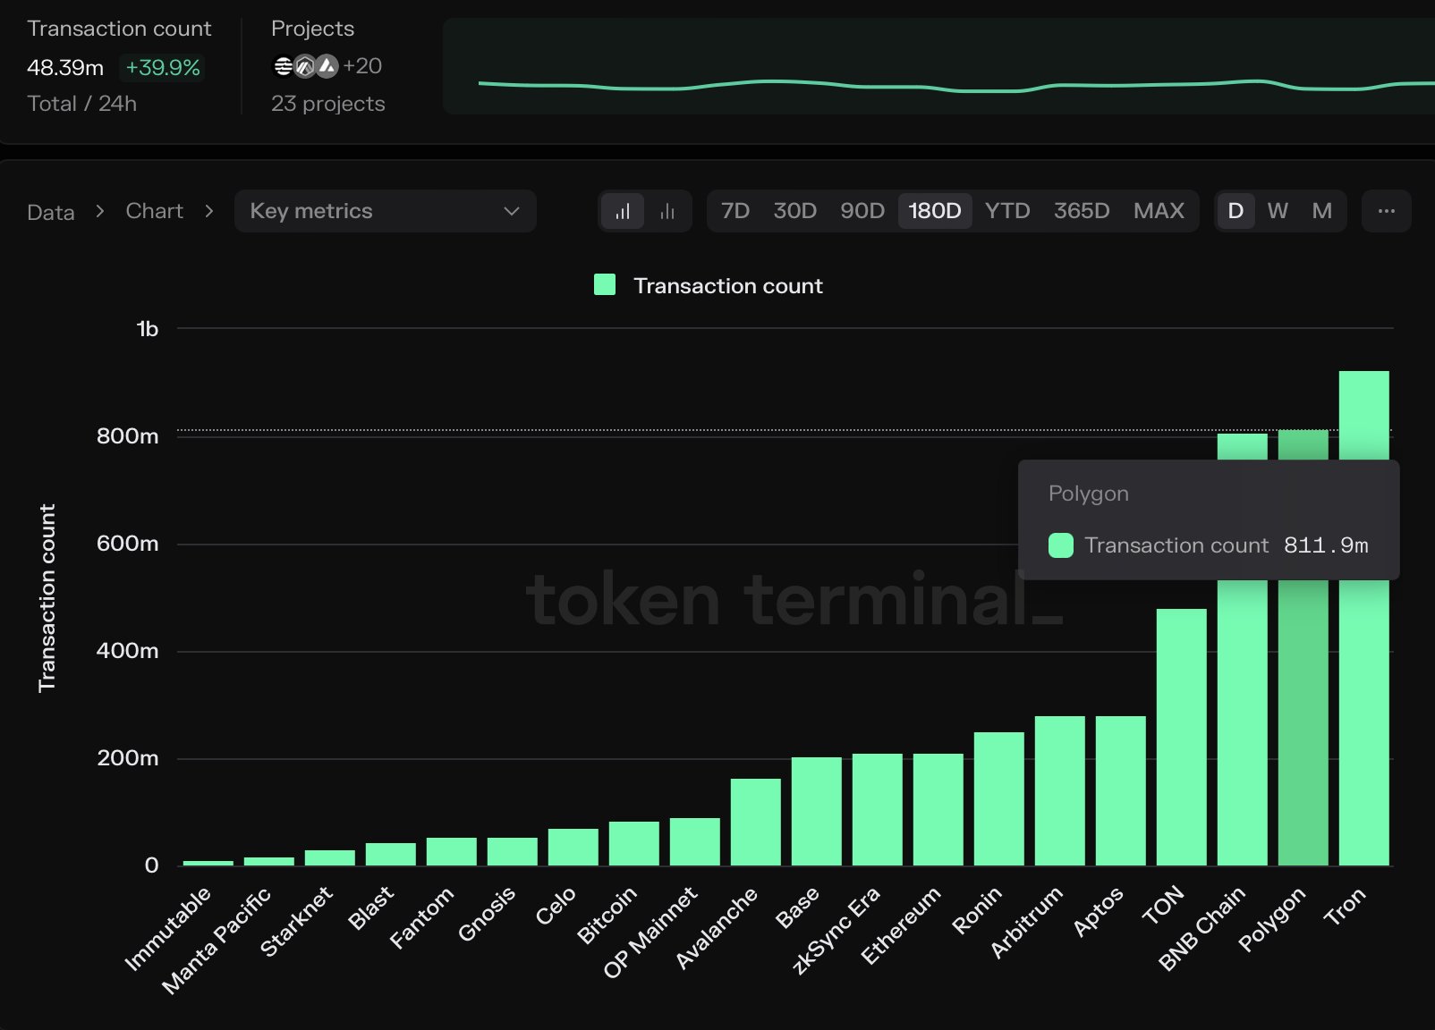Click the 600m y-axis label
This screenshot has width=1435, height=1030.
click(x=128, y=544)
